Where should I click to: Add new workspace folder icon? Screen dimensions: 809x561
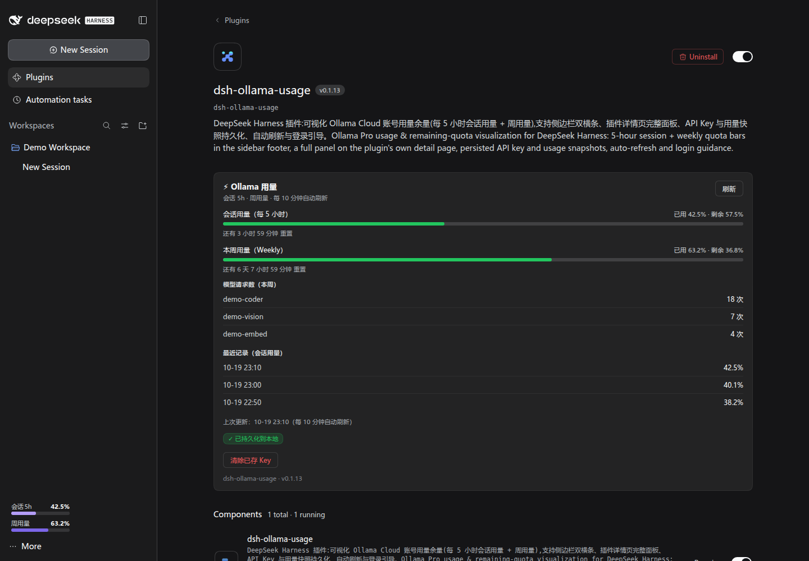tap(143, 126)
